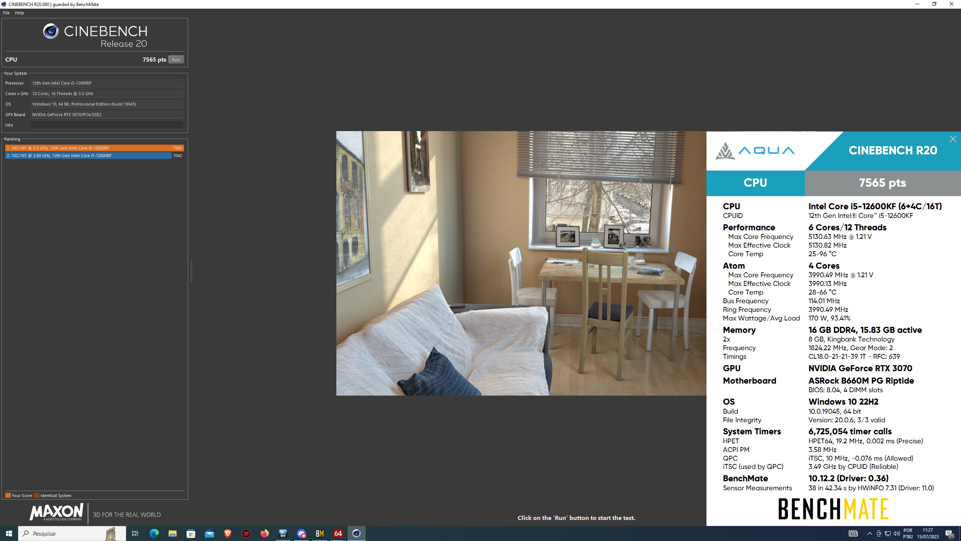Click the panel splitter handle
Viewport: 961px width, 541px height.
click(191, 270)
